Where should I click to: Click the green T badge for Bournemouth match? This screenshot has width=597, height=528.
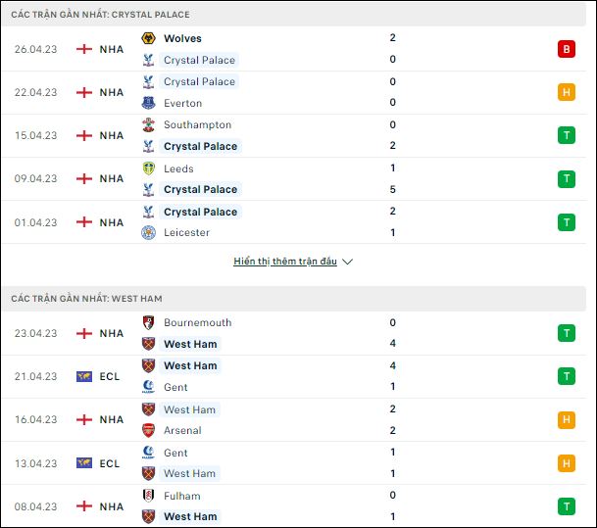click(567, 333)
